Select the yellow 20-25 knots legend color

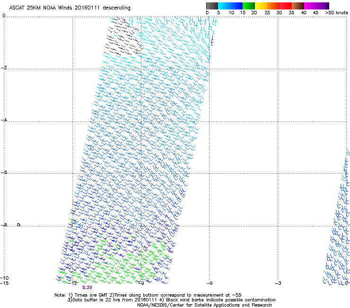click(261, 6)
